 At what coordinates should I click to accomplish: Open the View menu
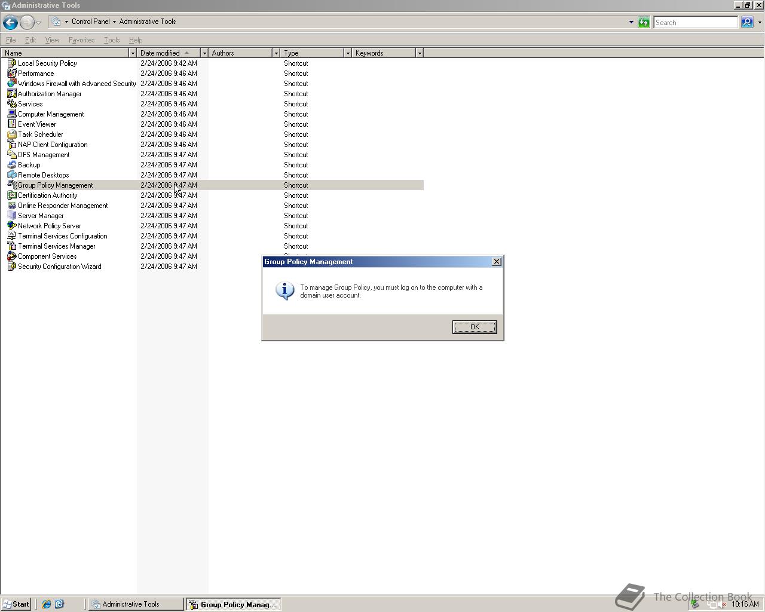[x=52, y=40]
